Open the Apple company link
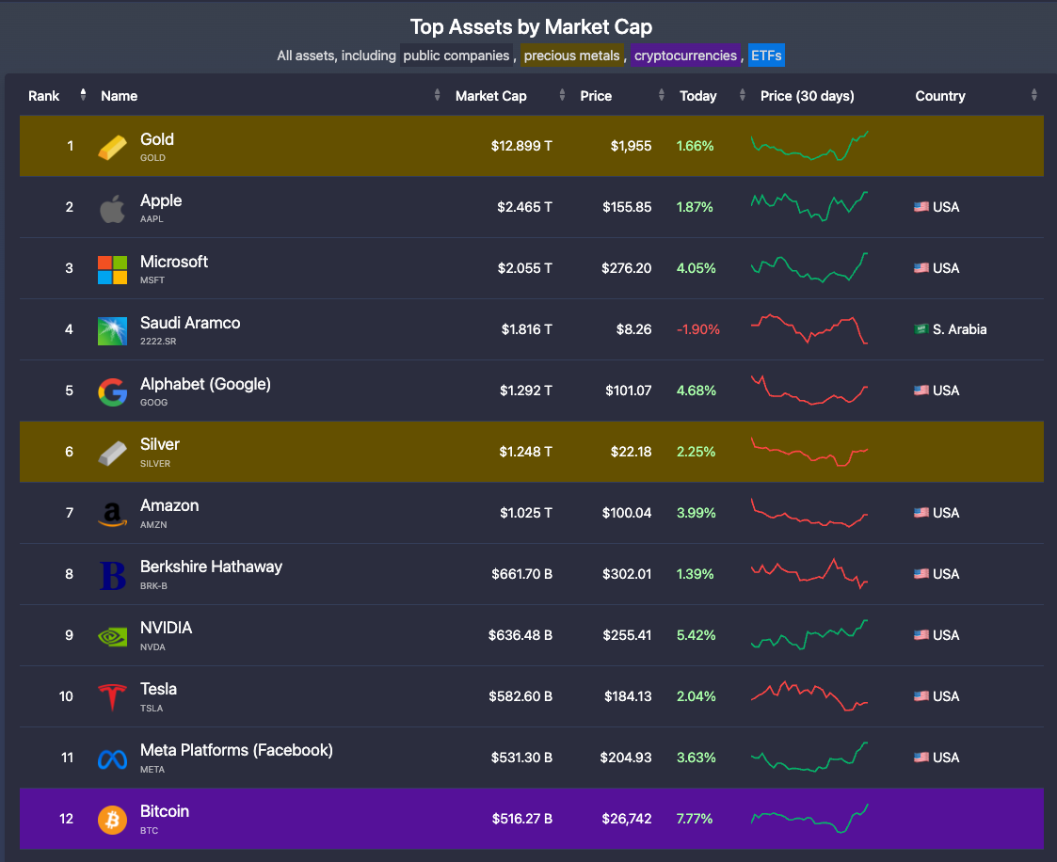The width and height of the screenshot is (1057, 862). [x=161, y=200]
